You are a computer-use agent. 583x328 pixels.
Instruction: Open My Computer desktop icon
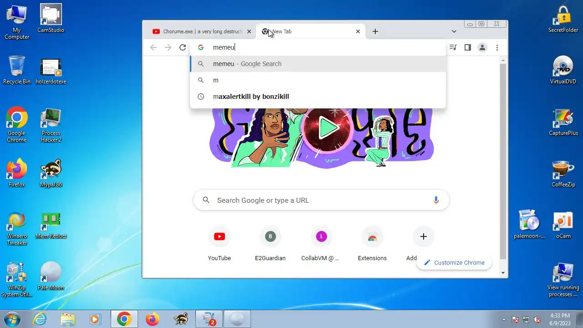[17, 22]
